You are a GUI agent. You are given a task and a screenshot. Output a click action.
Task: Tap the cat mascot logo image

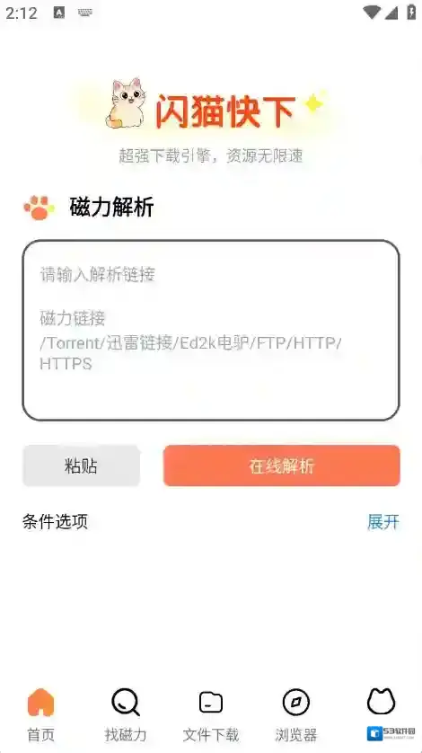coord(127,103)
